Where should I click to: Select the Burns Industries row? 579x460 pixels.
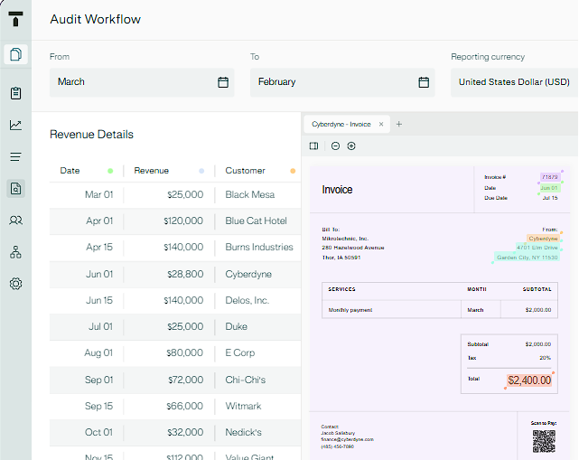pyautogui.click(x=175, y=248)
